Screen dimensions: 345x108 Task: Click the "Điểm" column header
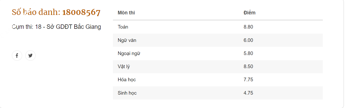pos(249,13)
